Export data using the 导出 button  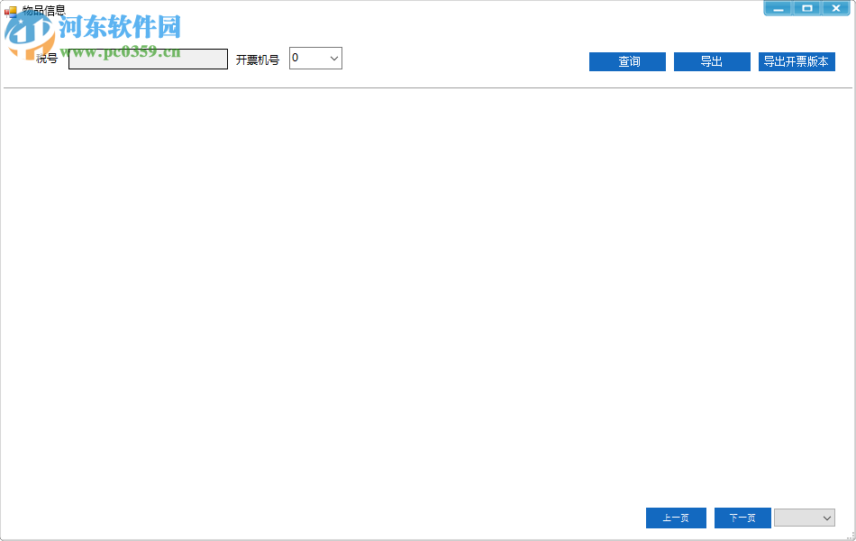pos(712,61)
